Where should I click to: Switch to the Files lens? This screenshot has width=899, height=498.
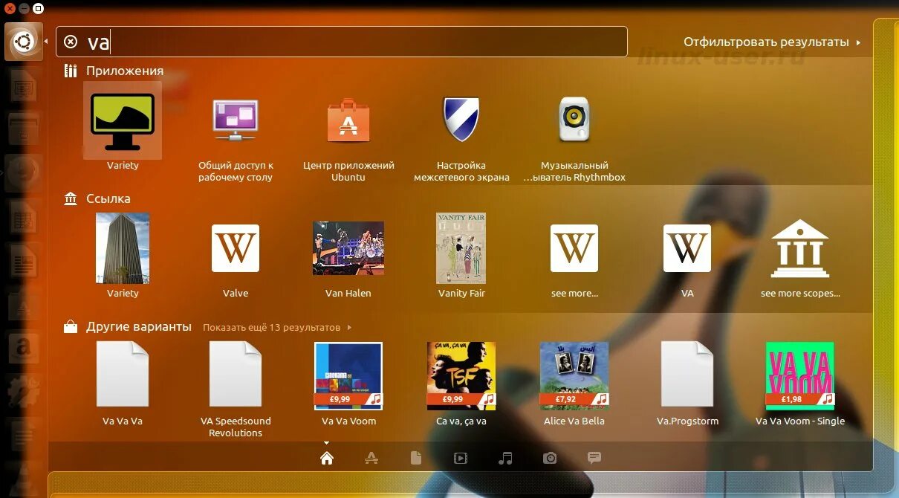416,458
